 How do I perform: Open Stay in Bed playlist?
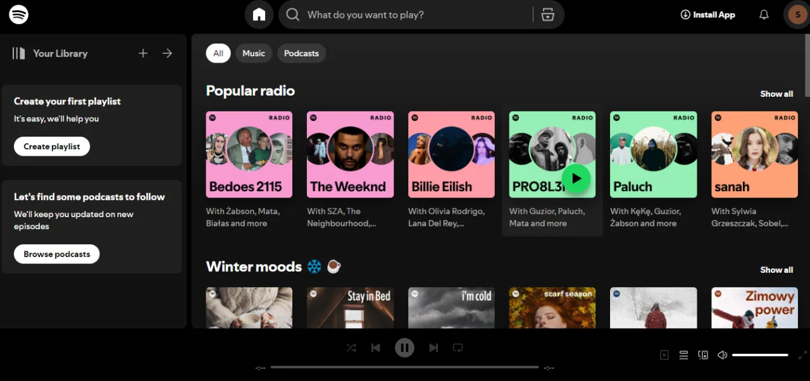click(x=350, y=308)
